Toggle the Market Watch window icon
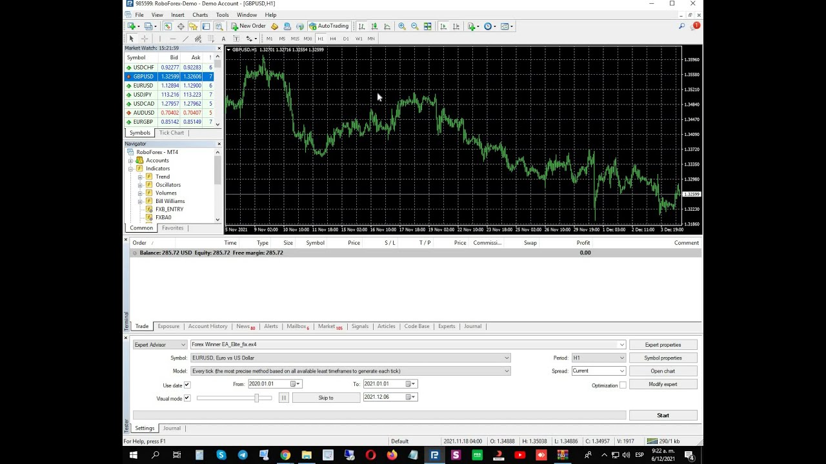826x464 pixels. coord(168,26)
